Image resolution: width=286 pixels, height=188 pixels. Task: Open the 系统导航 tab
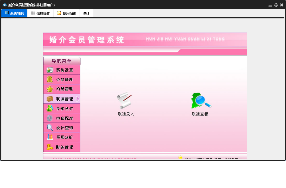[14, 13]
